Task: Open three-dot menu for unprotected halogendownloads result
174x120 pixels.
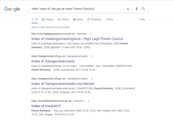Action: click(92, 79)
